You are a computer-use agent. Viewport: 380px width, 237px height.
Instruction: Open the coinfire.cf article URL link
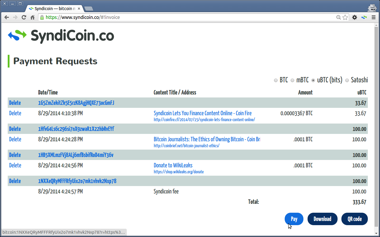click(204, 120)
